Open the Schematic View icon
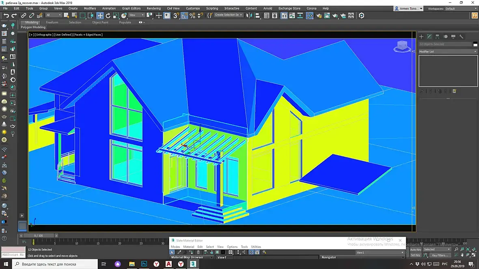479x269 pixels. [300, 15]
